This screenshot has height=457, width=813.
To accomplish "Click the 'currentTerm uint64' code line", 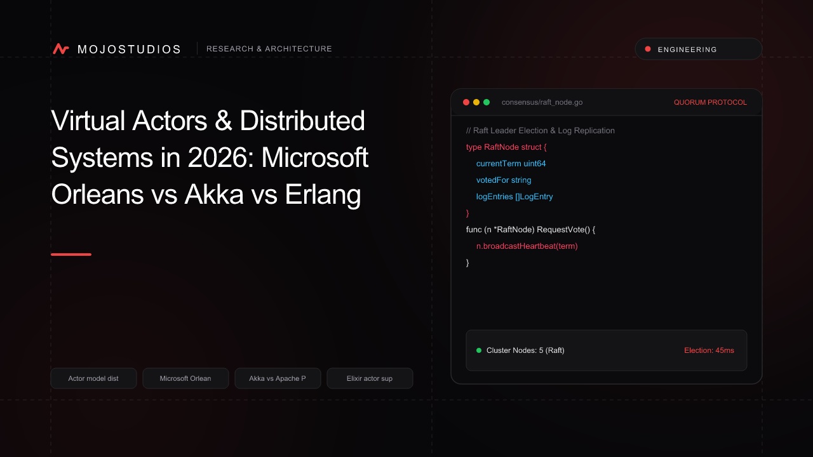I will click(x=511, y=164).
